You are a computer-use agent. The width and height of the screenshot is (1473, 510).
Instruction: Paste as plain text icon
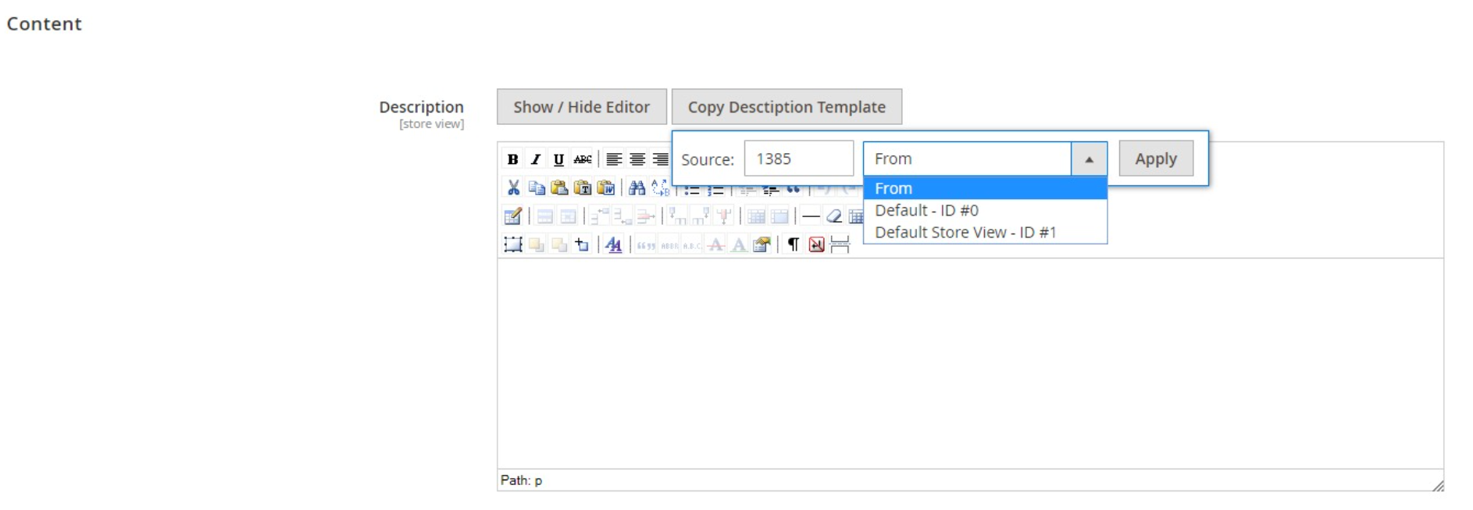[x=583, y=187]
